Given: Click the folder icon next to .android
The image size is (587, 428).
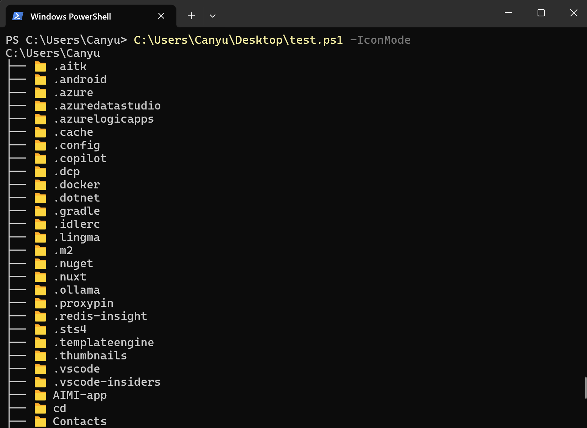Looking at the screenshot, I should (x=41, y=80).
